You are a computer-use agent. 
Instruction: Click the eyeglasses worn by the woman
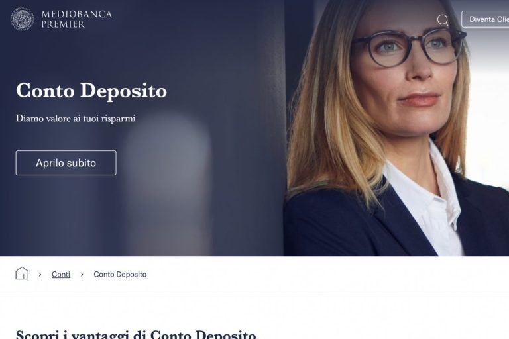coord(409,48)
